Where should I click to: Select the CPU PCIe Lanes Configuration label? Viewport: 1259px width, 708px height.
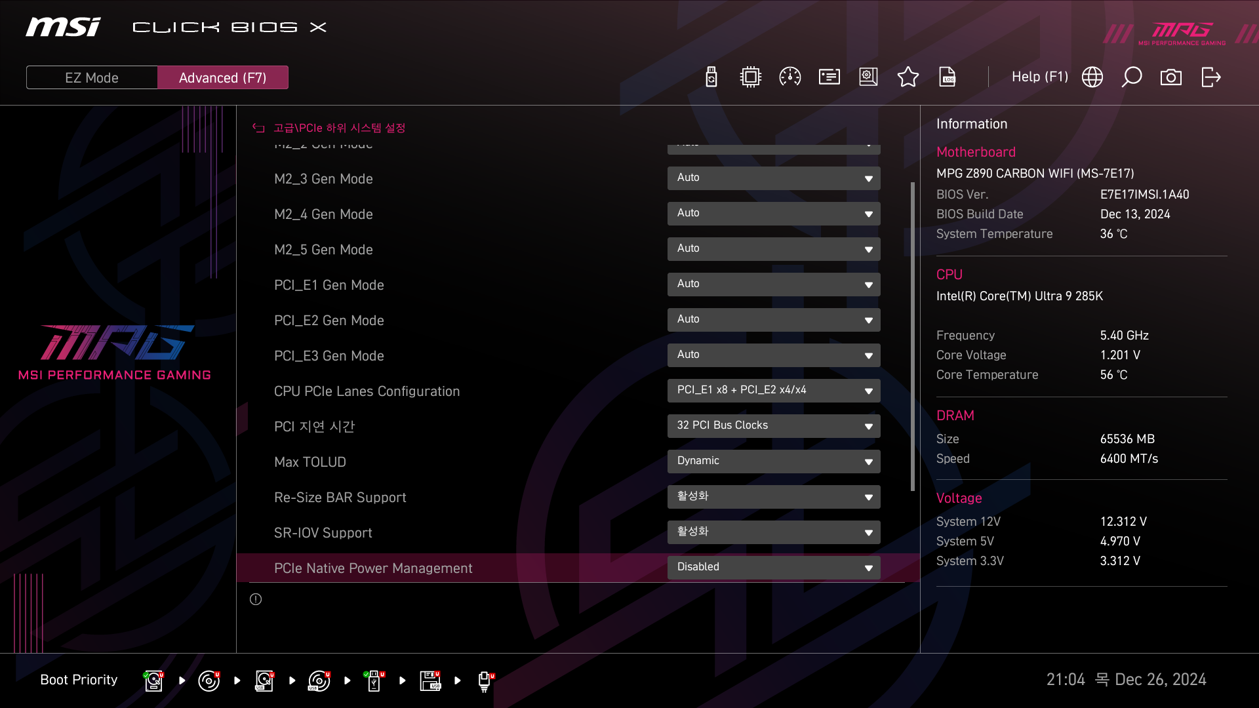click(x=367, y=391)
